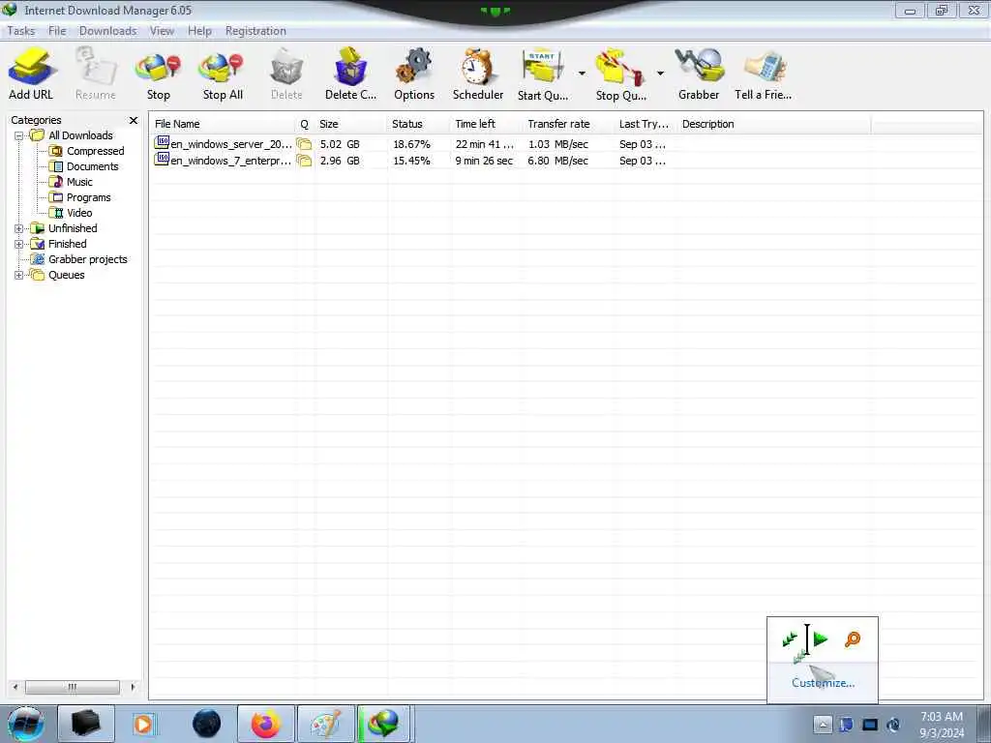The height and width of the screenshot is (743, 991).
Task: Expand the Finished tree node
Action: [19, 244]
